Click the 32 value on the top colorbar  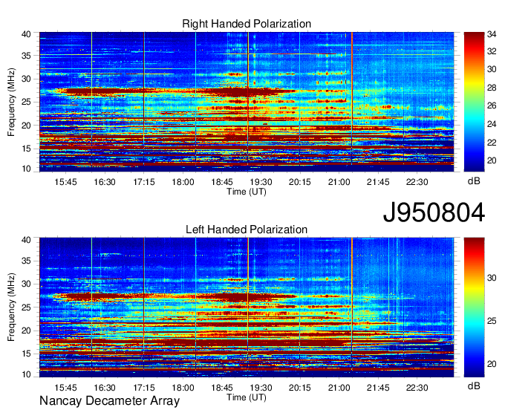pyautogui.click(x=492, y=51)
